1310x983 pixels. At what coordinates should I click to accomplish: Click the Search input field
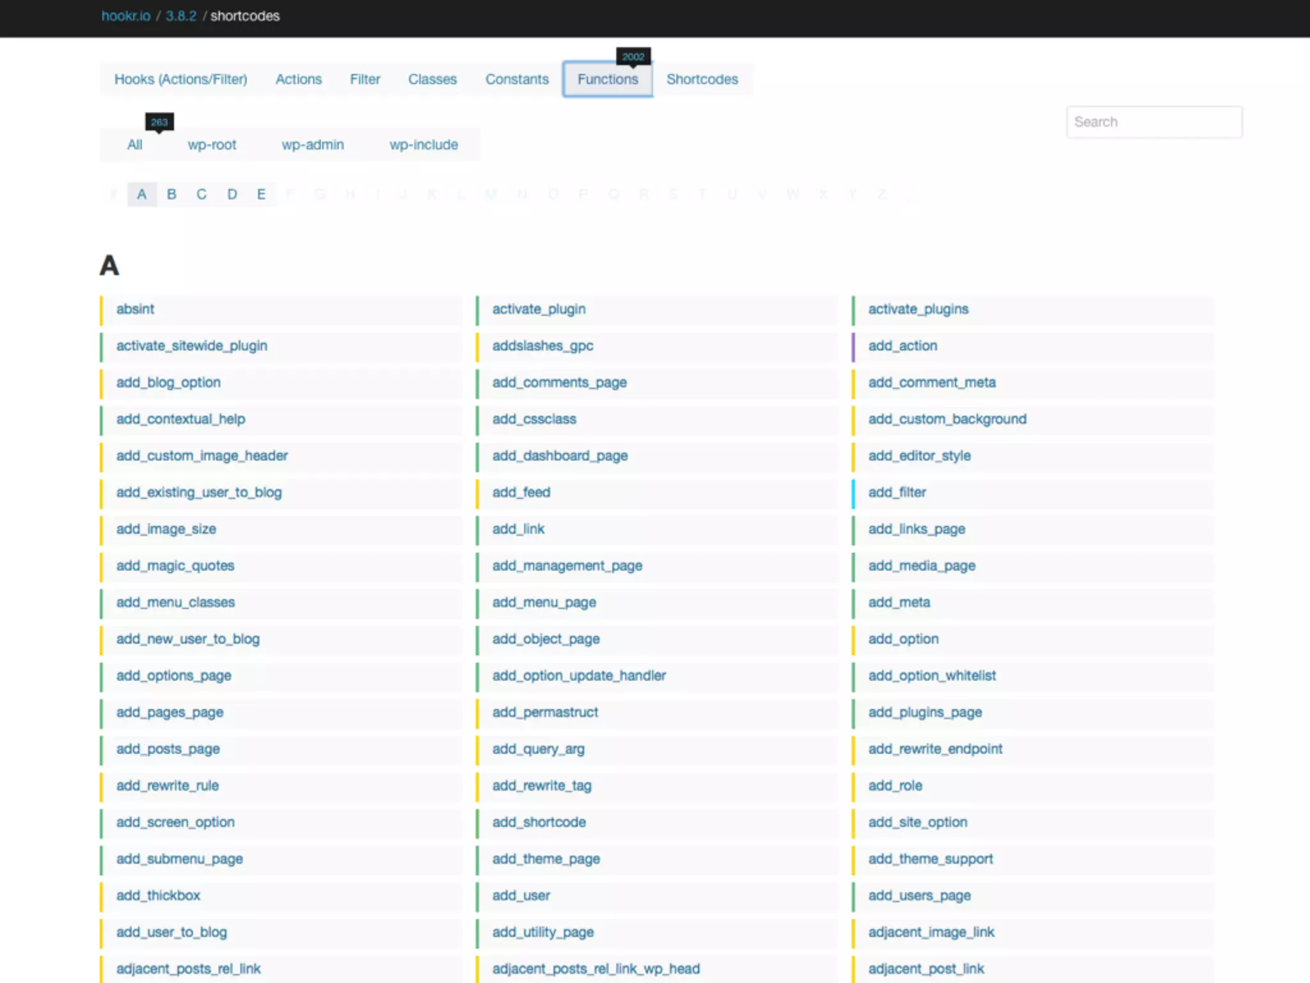1153,122
